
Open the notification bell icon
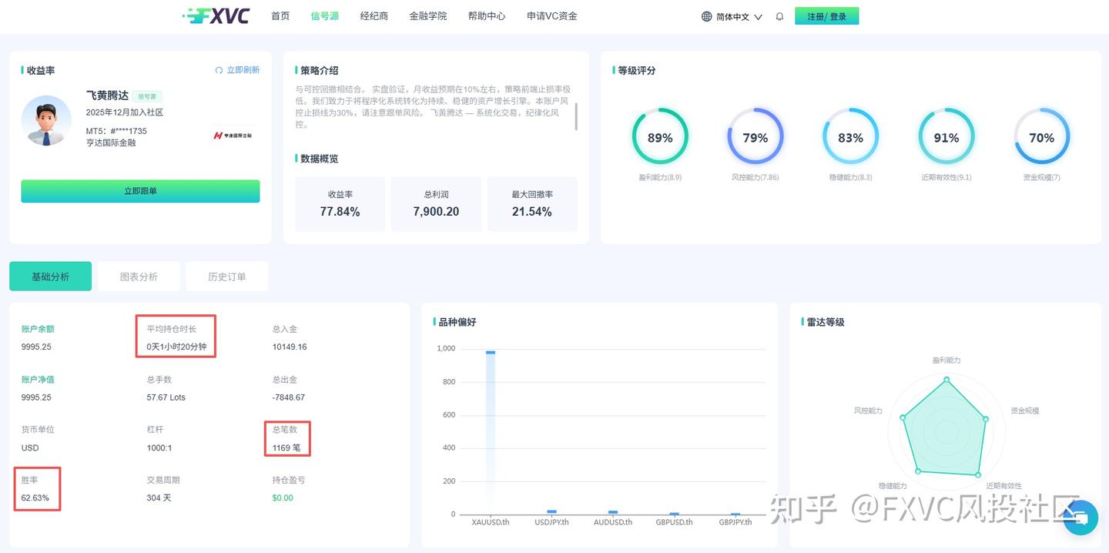[x=779, y=15]
